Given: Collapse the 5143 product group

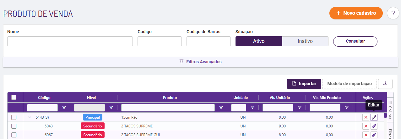Looking at the screenshot, I should tap(30, 117).
